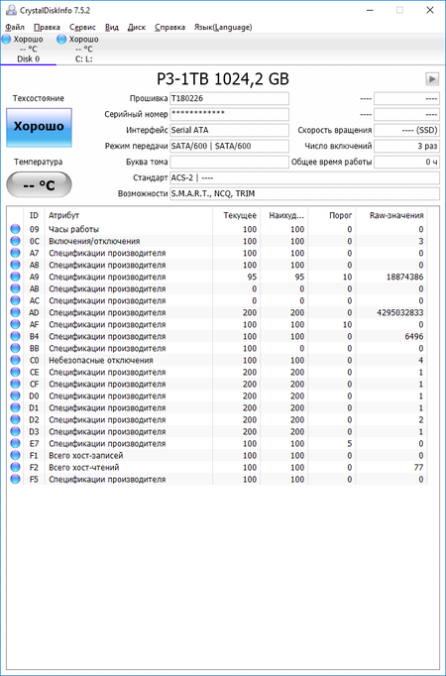Open the Правка menu
This screenshot has height=676, width=446.
(47, 27)
